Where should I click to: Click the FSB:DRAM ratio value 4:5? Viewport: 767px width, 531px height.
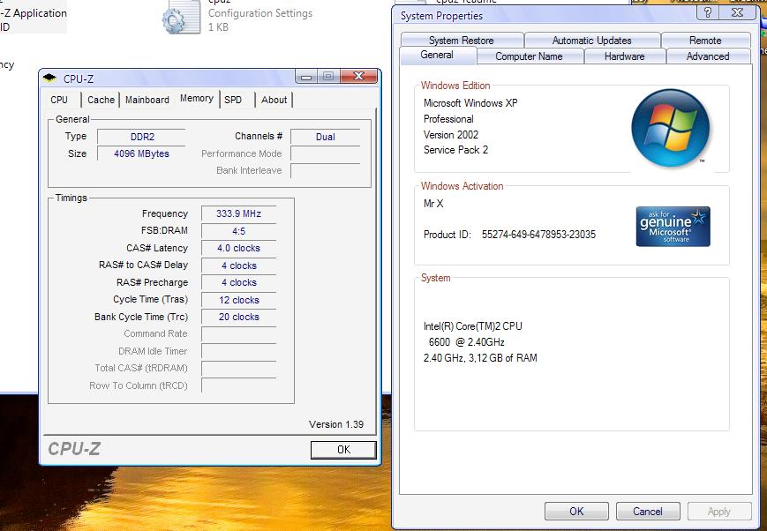[238, 231]
